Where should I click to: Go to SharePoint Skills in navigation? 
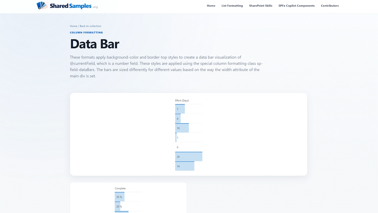pos(261,6)
